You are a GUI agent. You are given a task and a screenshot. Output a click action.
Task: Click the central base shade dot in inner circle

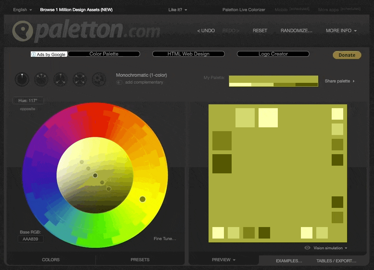pyautogui.click(x=95, y=175)
